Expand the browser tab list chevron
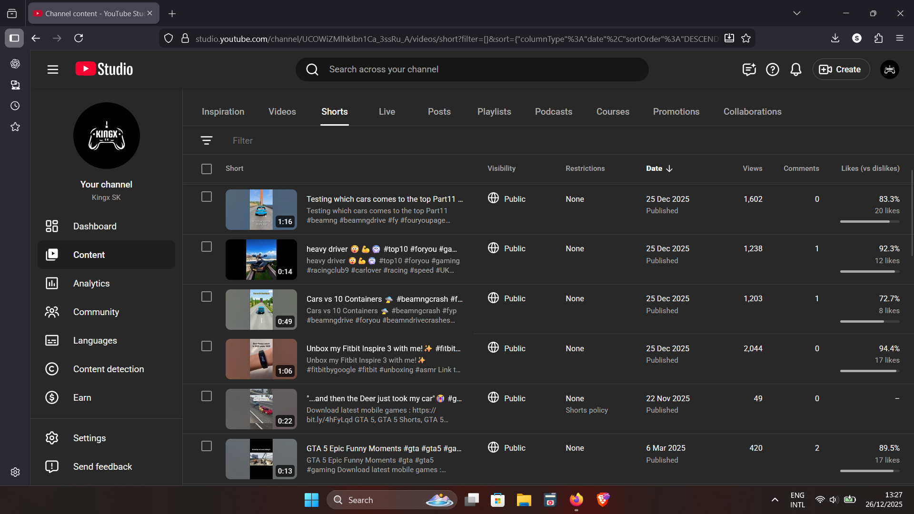 (796, 13)
